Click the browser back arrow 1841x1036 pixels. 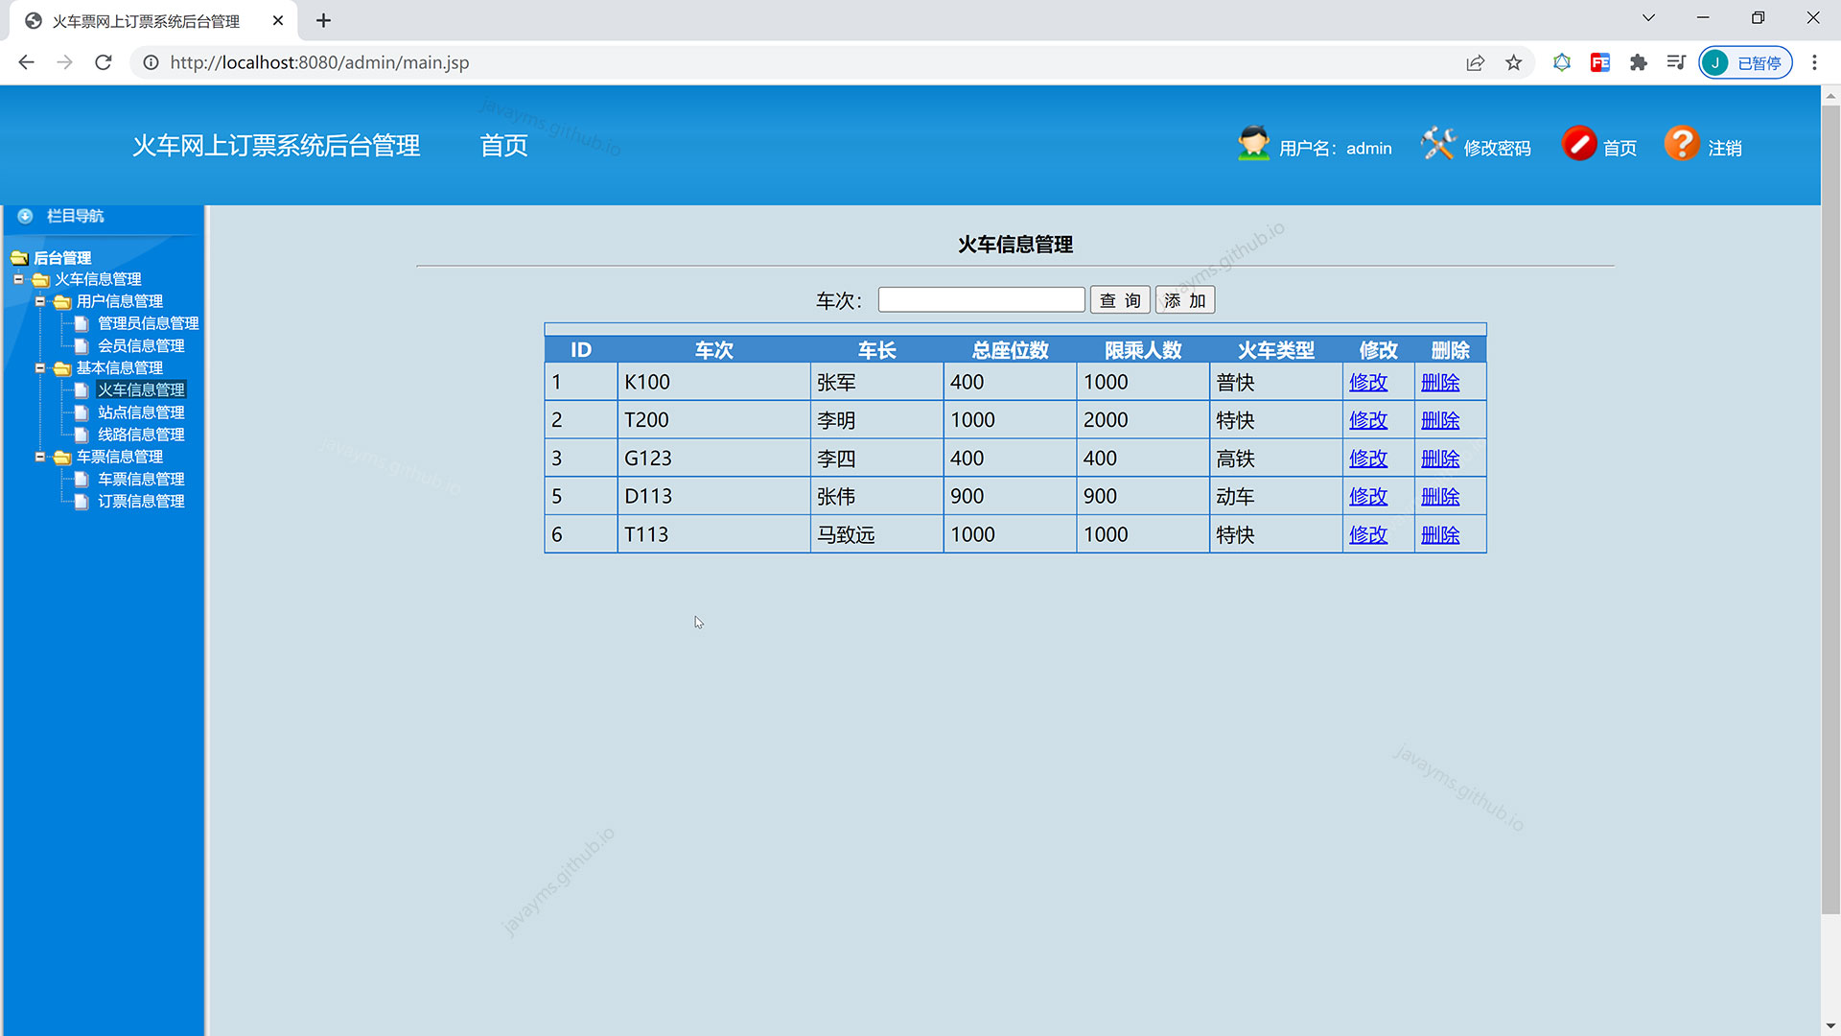26,62
